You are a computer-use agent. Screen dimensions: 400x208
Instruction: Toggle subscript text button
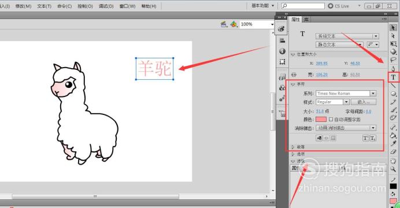[x=373, y=138]
